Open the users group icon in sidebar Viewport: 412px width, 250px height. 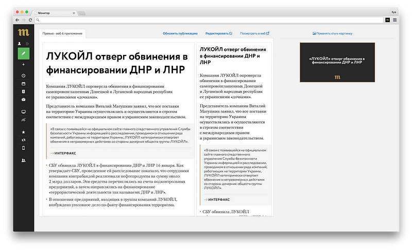(23, 161)
